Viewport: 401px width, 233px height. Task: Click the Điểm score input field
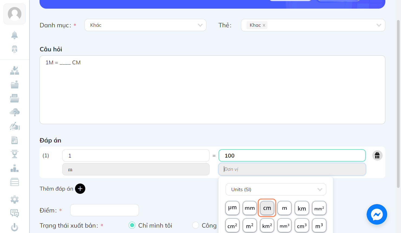[105, 210]
